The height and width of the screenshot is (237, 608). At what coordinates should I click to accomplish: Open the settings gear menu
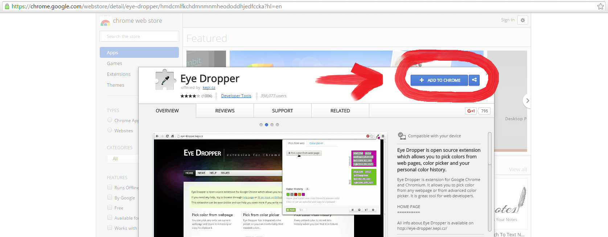522,20
